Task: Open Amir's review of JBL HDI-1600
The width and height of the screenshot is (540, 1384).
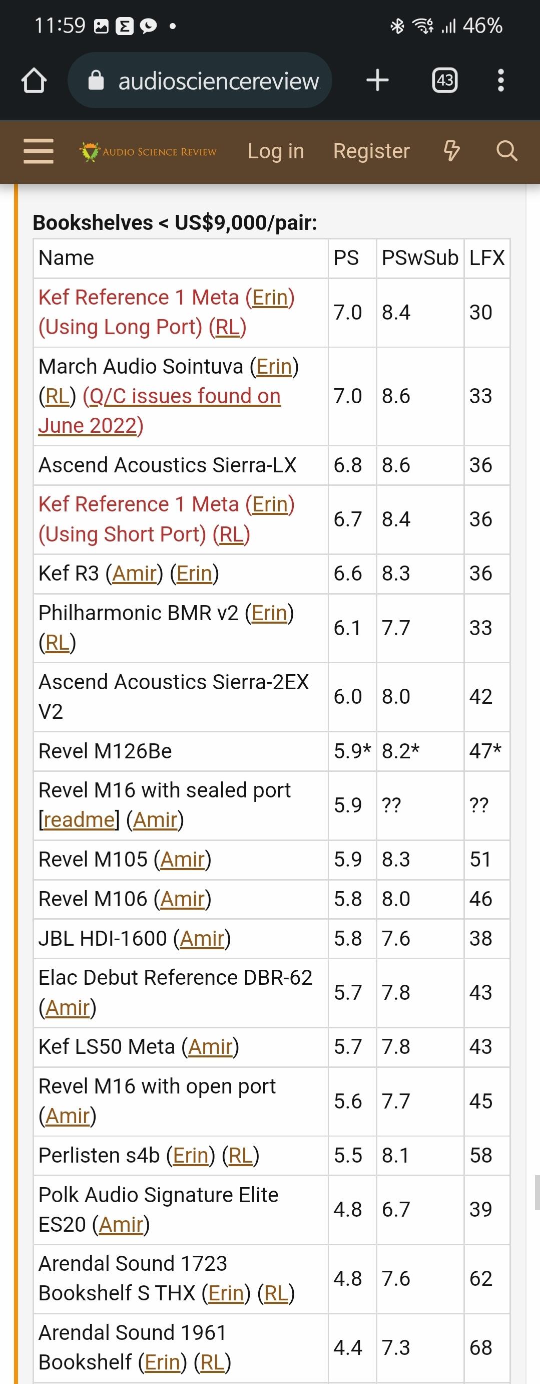Action: (202, 939)
